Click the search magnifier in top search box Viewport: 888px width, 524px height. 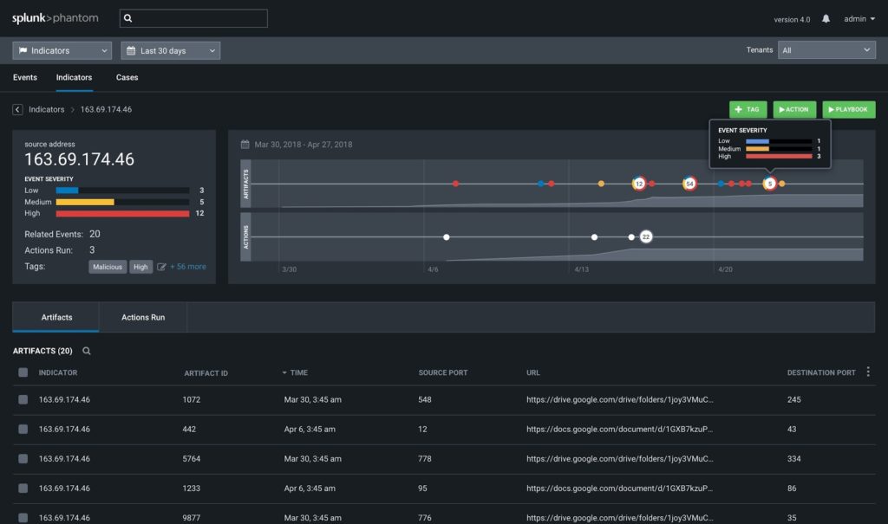[x=128, y=18]
